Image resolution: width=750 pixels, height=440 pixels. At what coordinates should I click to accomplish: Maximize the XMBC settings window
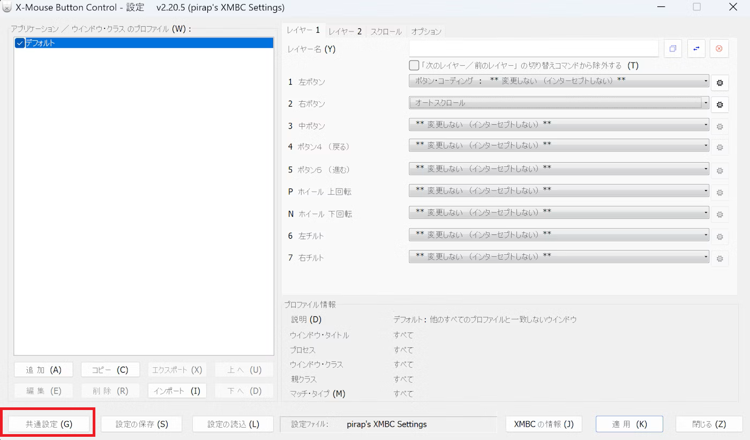click(697, 7)
